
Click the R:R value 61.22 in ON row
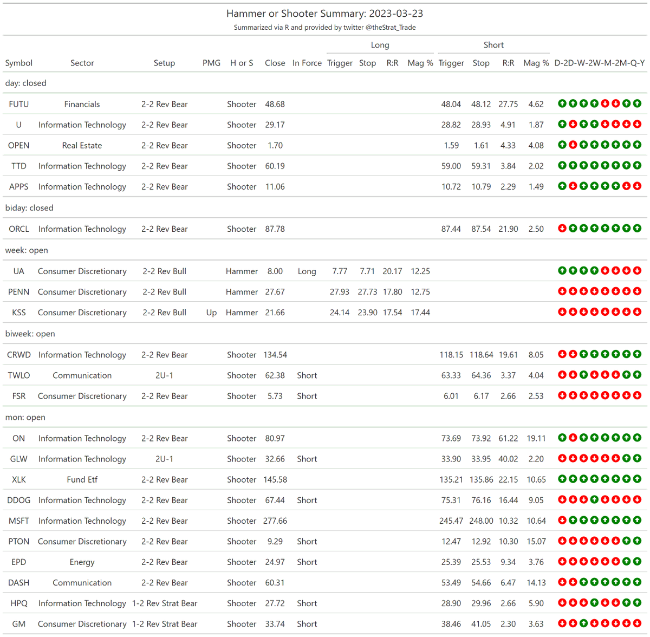coord(508,438)
